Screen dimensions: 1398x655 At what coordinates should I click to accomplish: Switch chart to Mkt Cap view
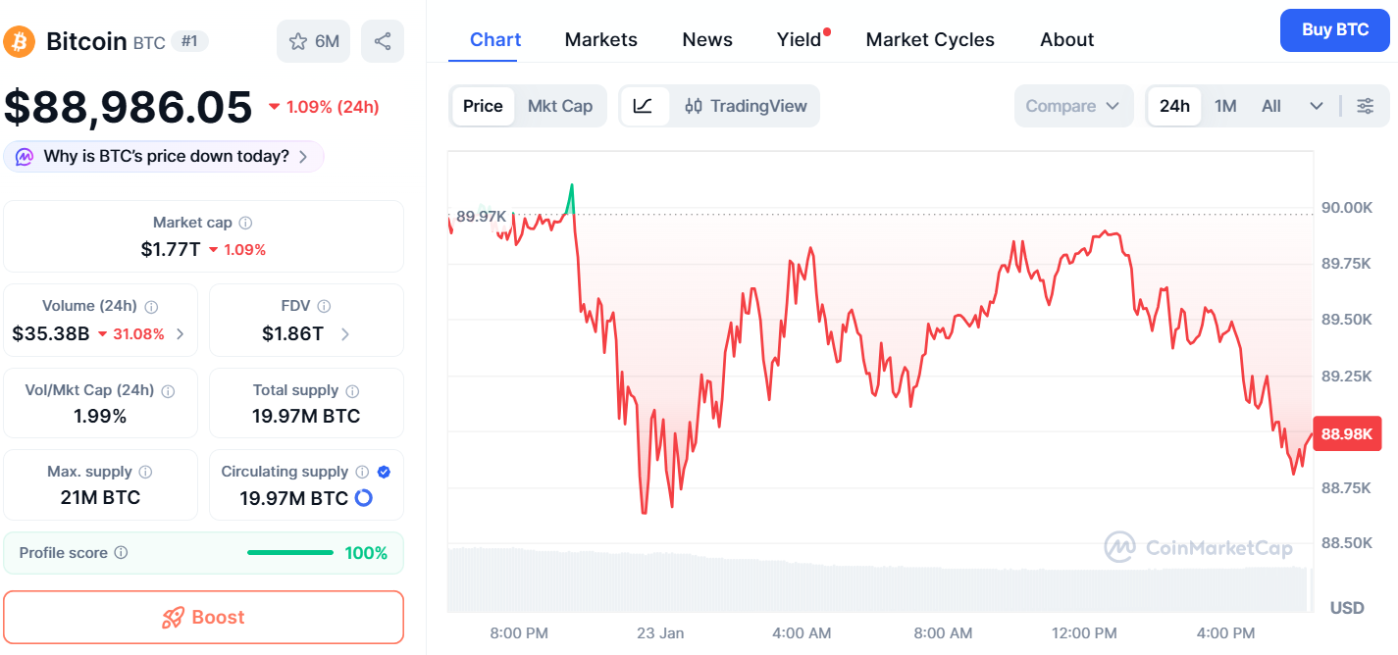(559, 106)
